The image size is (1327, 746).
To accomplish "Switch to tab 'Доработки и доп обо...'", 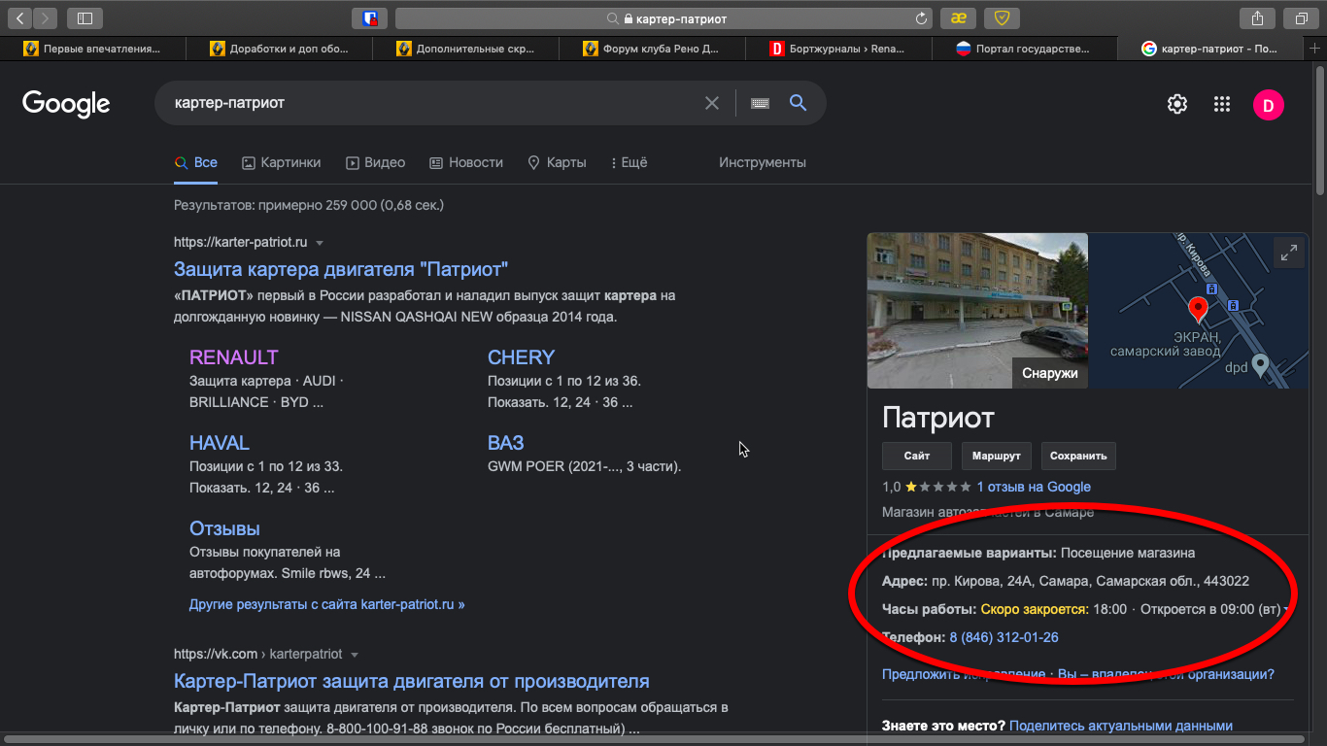I will click(x=279, y=48).
